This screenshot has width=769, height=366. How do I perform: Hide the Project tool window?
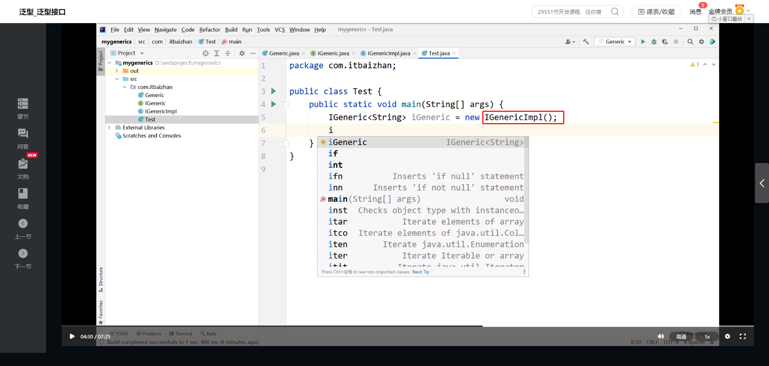pos(253,53)
